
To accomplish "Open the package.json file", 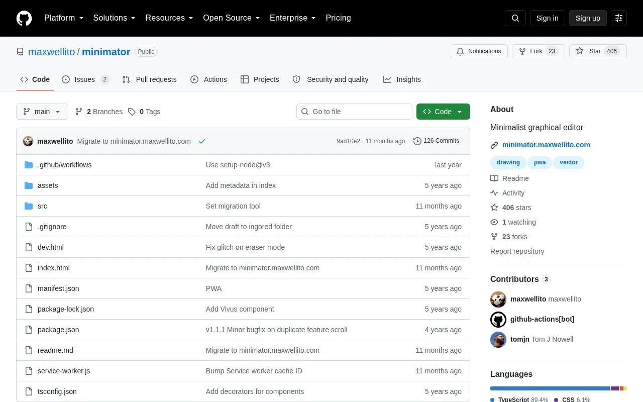I will 58,330.
